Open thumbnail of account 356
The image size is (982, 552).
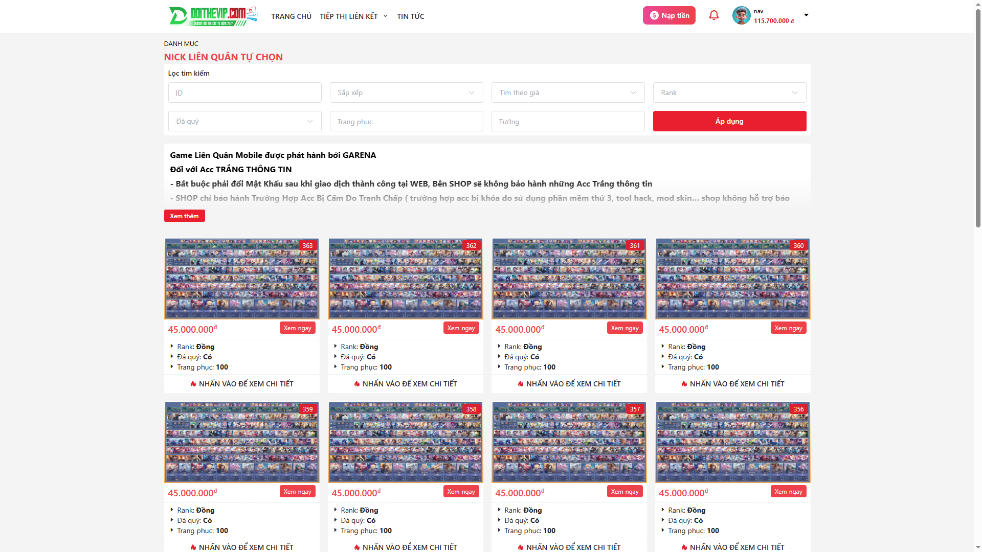pyautogui.click(x=733, y=442)
